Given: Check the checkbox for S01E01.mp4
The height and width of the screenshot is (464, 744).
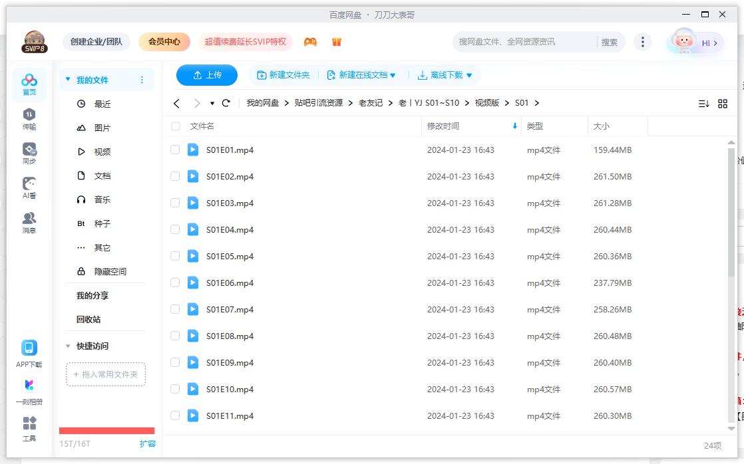Looking at the screenshot, I should [x=175, y=150].
